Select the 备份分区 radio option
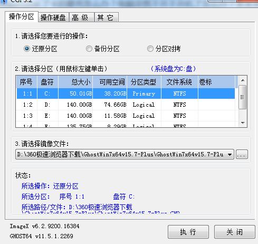The width and height of the screenshot is (258, 244). click(x=103, y=49)
